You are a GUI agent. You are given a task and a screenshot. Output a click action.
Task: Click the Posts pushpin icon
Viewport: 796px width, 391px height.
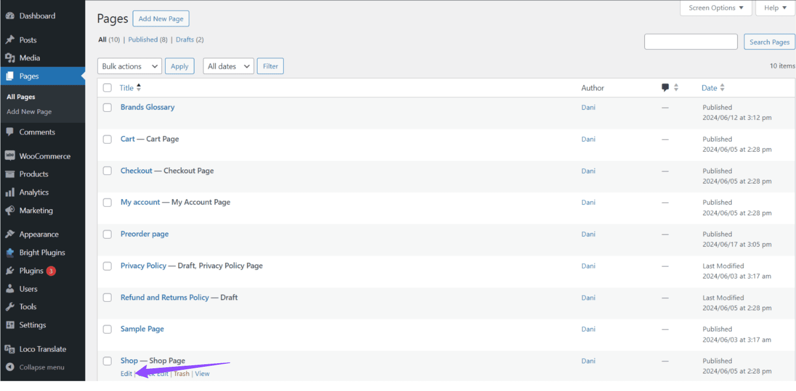[10, 40]
